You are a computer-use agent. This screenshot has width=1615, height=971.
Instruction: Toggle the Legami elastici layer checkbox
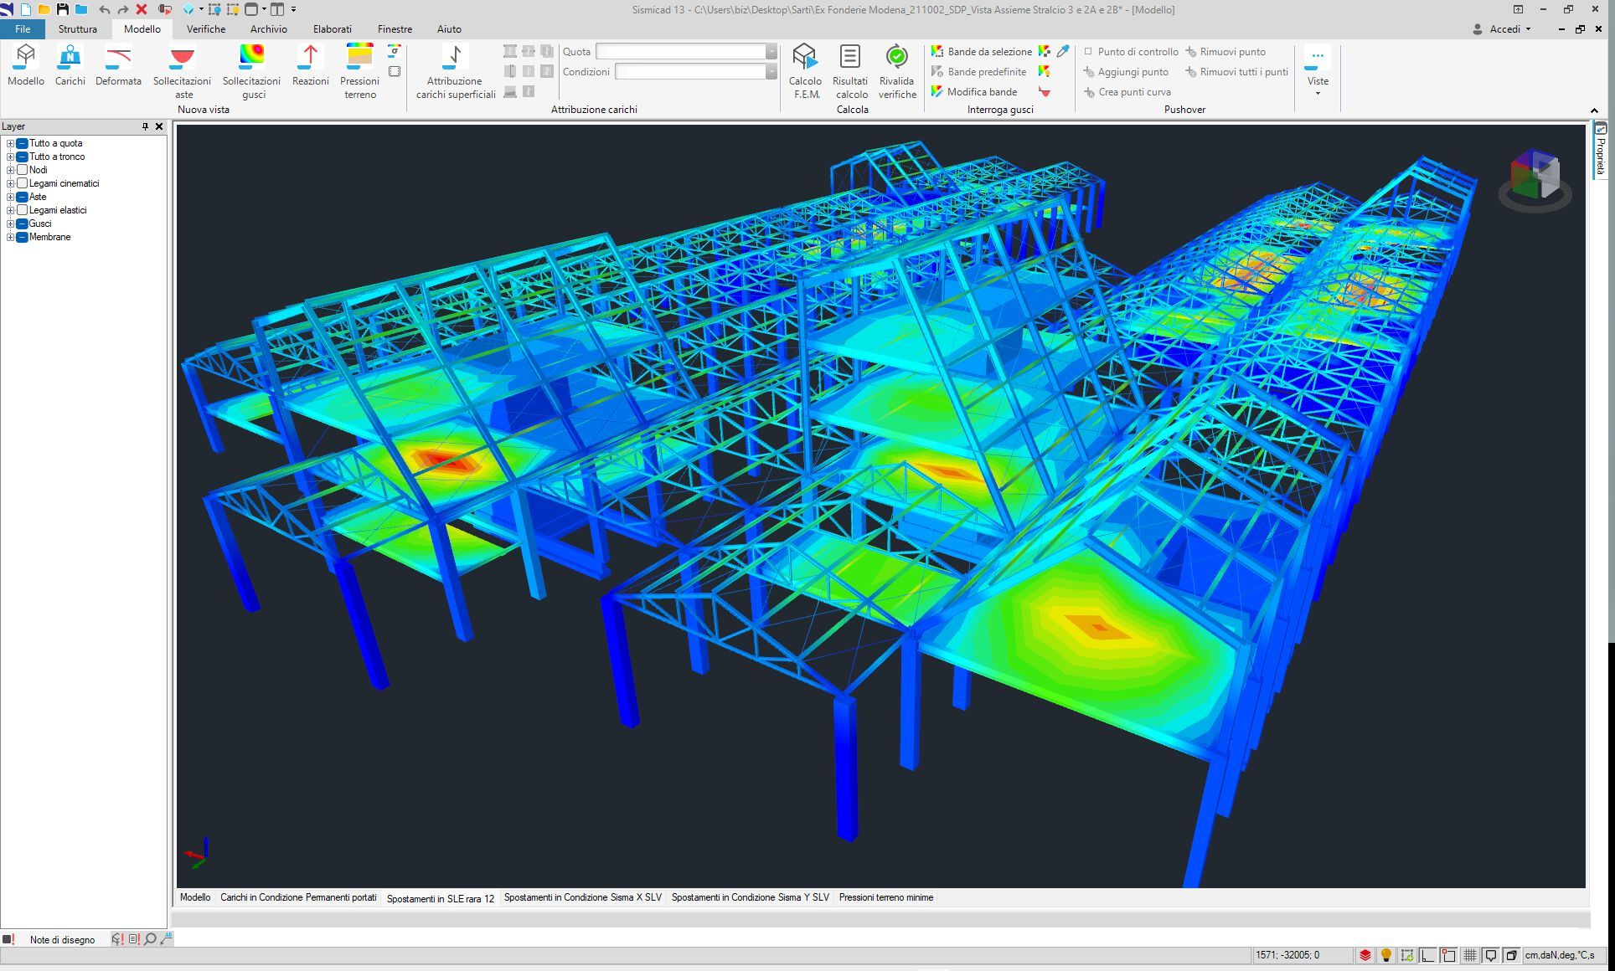(23, 210)
